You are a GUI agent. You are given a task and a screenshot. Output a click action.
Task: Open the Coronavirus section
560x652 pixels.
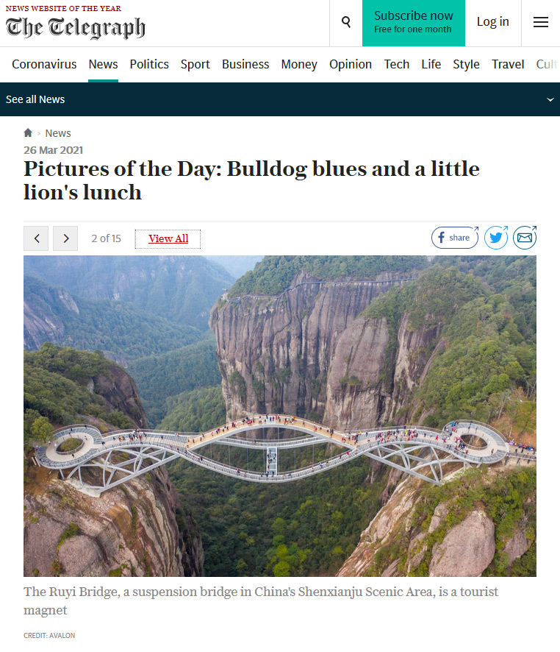[x=44, y=64]
